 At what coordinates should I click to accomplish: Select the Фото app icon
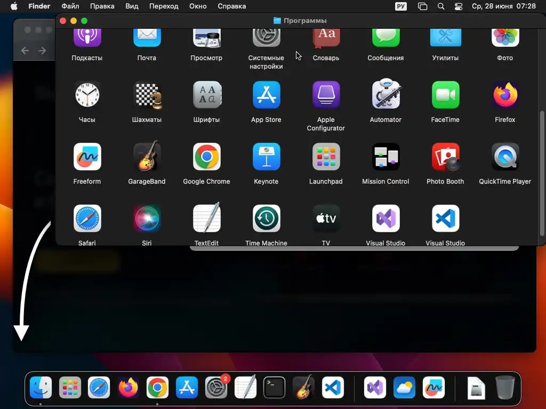(505, 38)
